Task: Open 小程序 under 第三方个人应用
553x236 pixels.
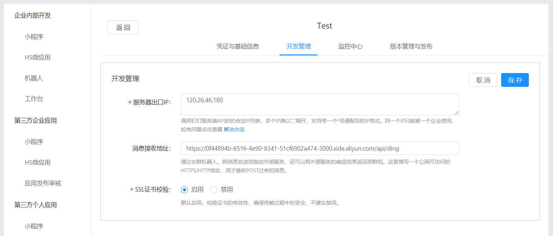Action: pos(34,226)
